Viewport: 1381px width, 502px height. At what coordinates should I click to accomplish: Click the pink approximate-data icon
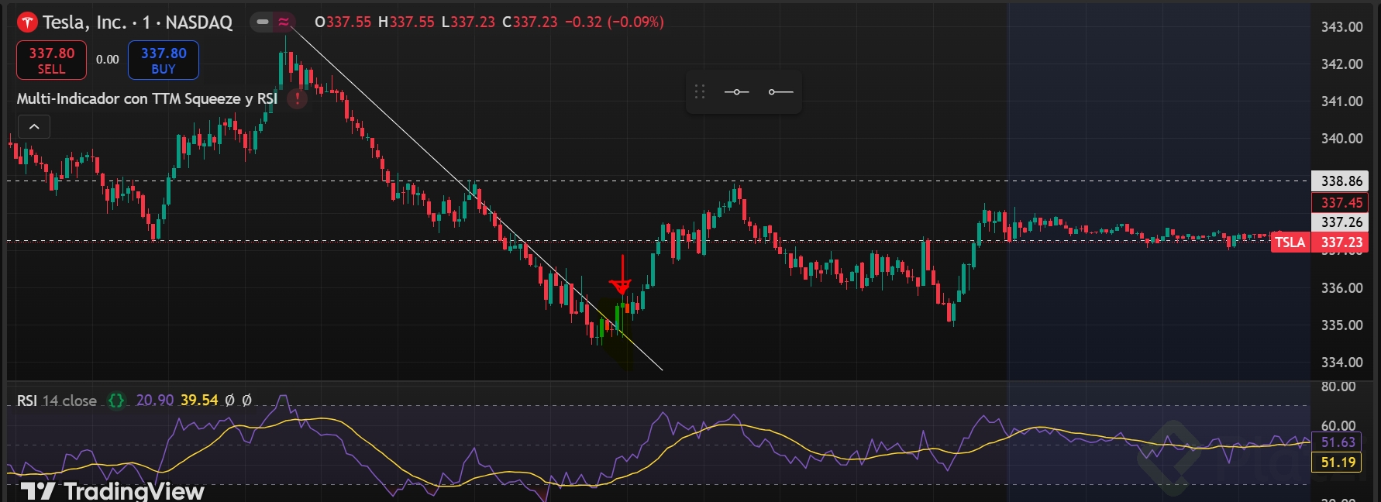click(x=284, y=22)
